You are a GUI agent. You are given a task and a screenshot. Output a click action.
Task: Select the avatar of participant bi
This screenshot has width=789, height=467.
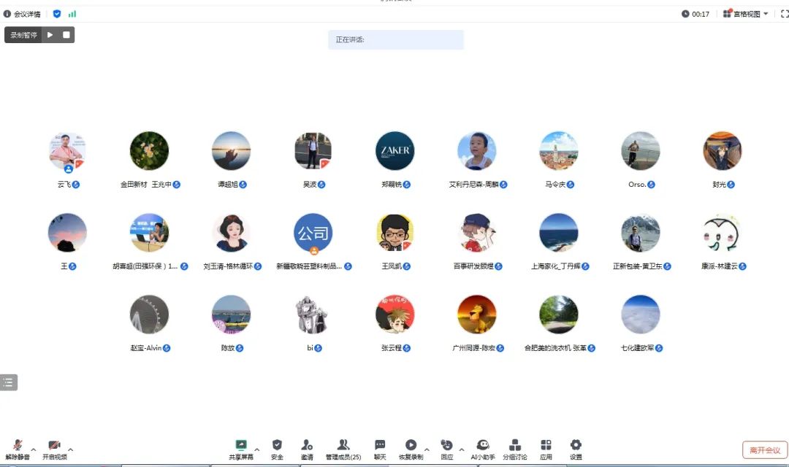click(x=313, y=314)
